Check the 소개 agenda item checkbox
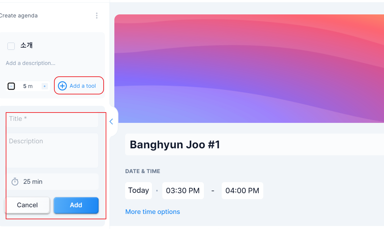Screen dimensions: 384x229 (11, 46)
